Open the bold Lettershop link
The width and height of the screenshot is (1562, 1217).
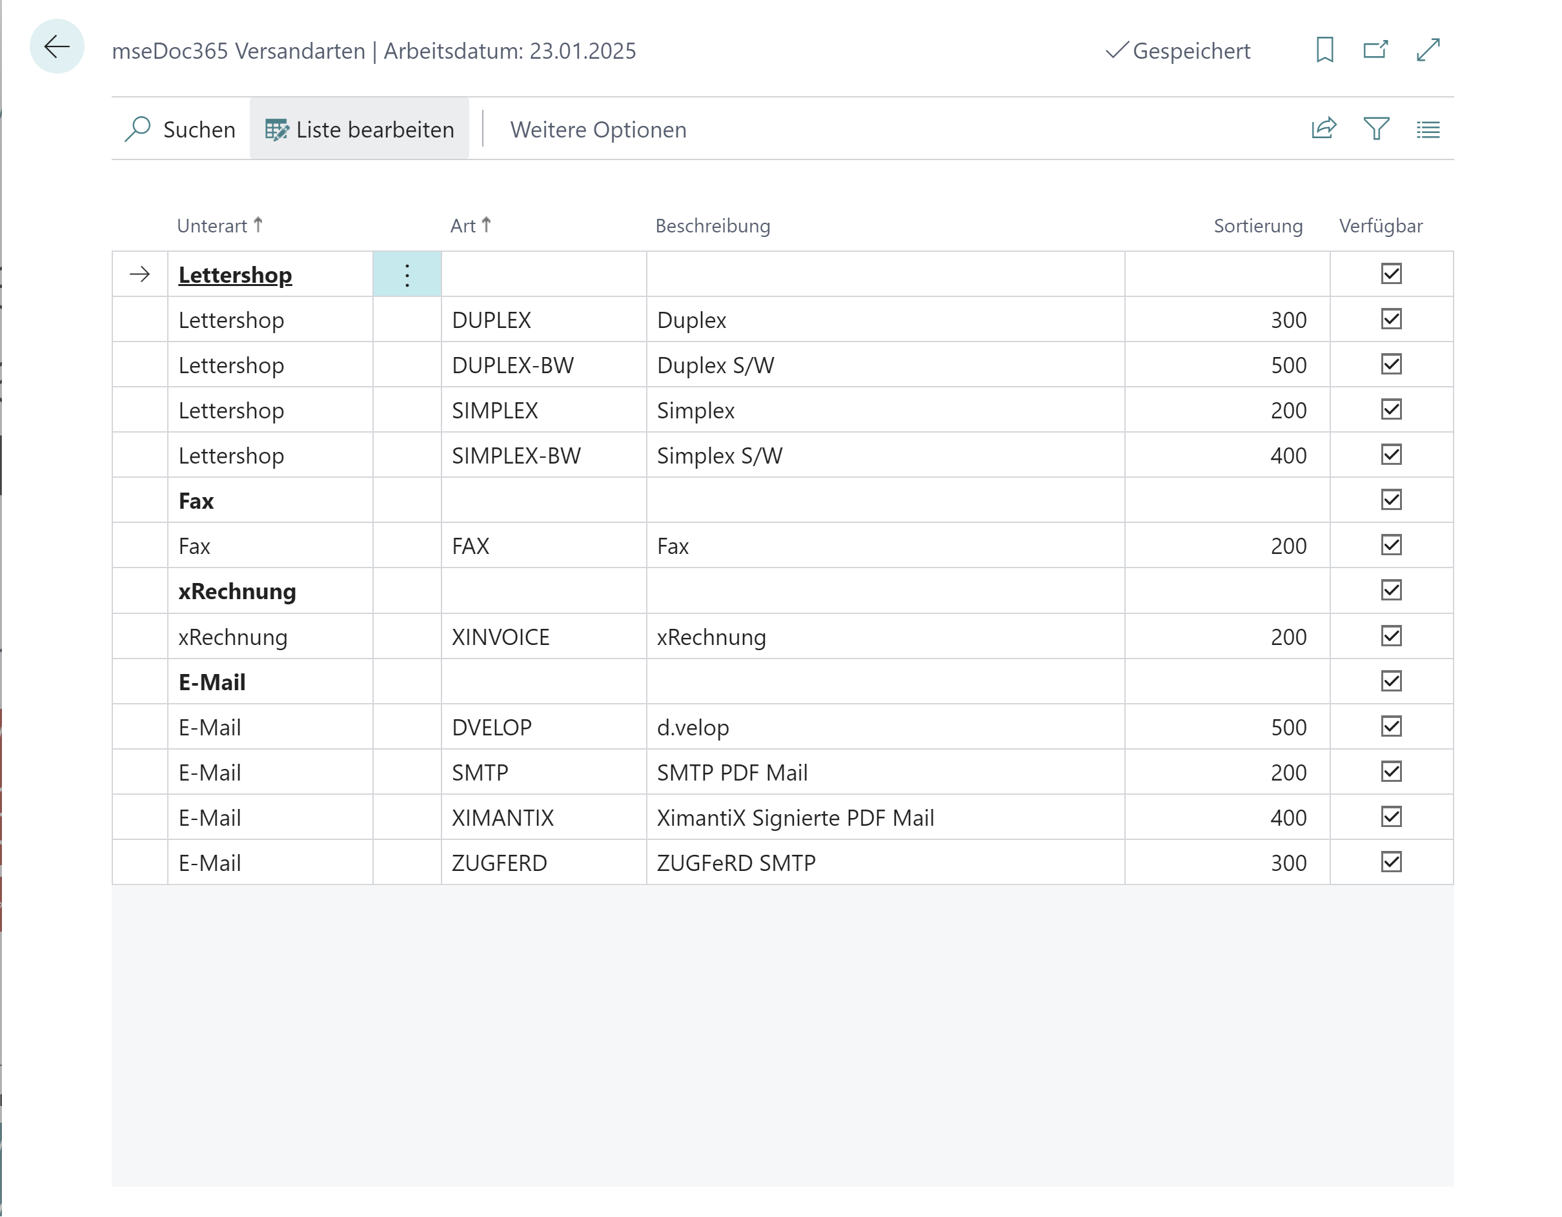(236, 275)
